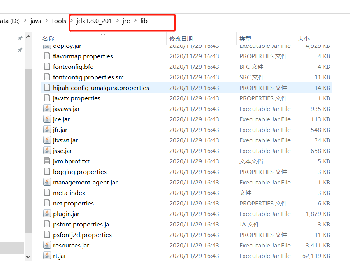The width and height of the screenshot is (350, 265).
Task: Select the fontconfig.bfc file name
Action: click(x=73, y=67)
